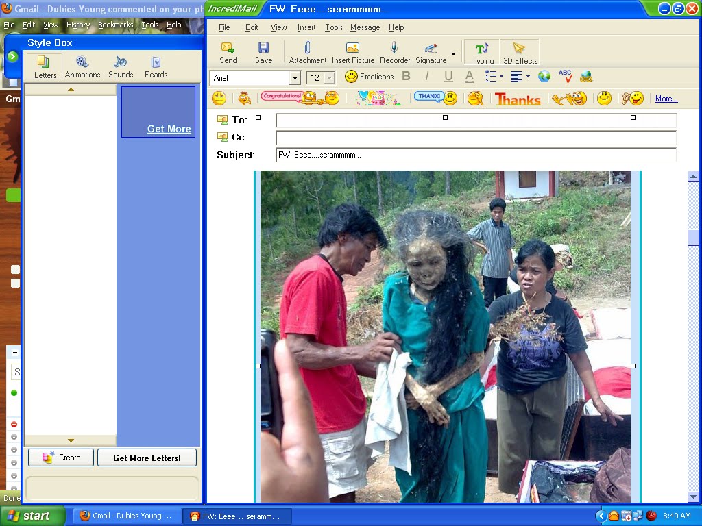Image resolution: width=702 pixels, height=526 pixels.
Task: Select the Sounds tab in Style Box
Action: point(121,66)
